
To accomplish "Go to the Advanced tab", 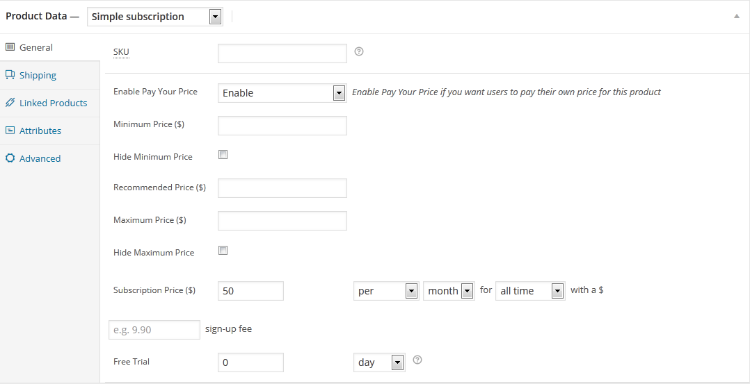I will click(x=40, y=158).
